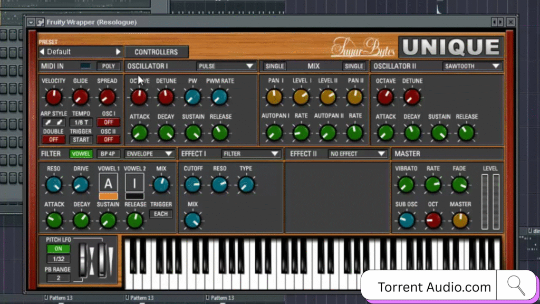The width and height of the screenshot is (540, 304).
Task: Click the search magnifier icon
Action: [x=516, y=286]
